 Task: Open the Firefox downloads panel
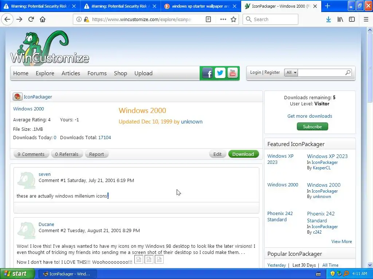329,19
